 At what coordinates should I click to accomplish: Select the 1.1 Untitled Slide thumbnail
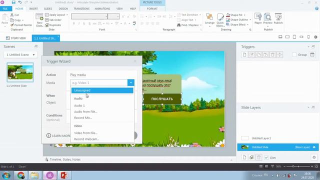pos(20,72)
